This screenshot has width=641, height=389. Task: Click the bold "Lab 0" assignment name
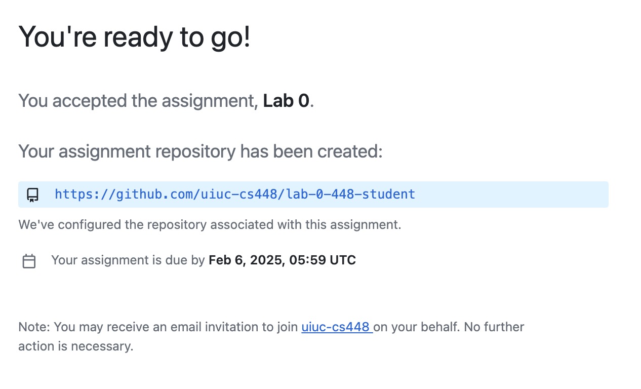[286, 101]
